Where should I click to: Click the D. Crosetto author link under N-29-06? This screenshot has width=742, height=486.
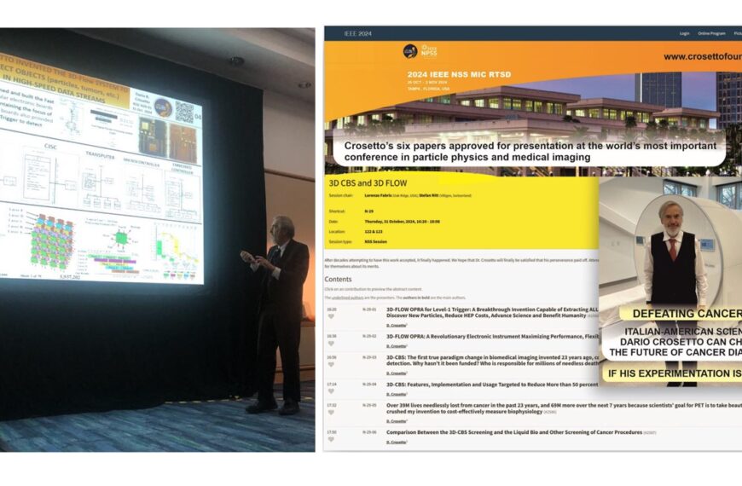397,442
